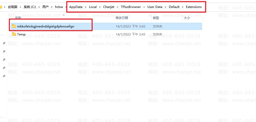Screen dimensions: 256x122
Task: Expand the chevron after hctva breadcrumb
Action: point(66,7)
